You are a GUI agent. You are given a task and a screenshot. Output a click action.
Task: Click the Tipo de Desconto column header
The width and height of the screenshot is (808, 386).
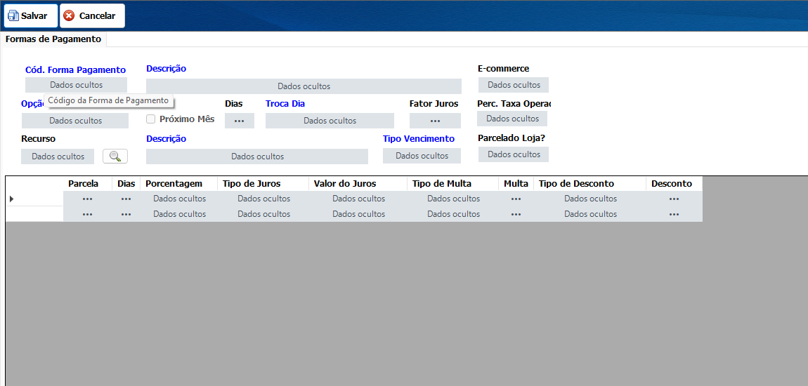[590, 184]
